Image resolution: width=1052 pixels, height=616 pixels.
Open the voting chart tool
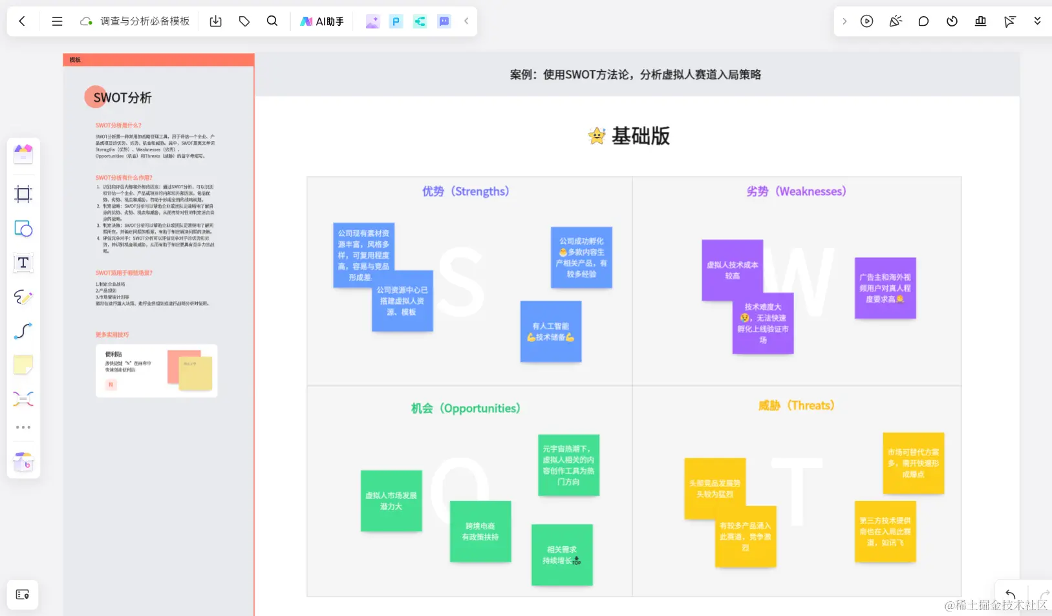coord(980,21)
